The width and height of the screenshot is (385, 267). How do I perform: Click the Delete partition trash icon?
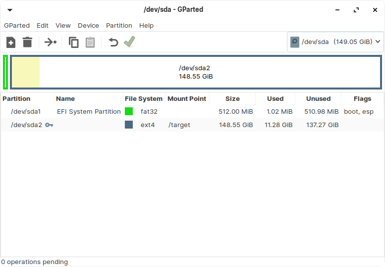coord(28,43)
